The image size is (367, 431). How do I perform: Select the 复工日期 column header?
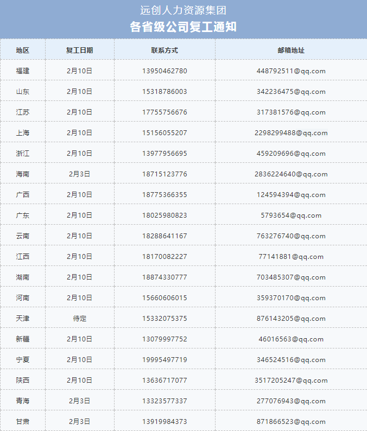point(79,50)
